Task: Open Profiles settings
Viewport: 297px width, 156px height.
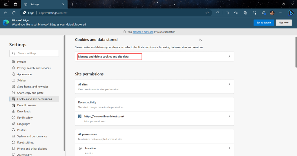Action: [34, 62]
